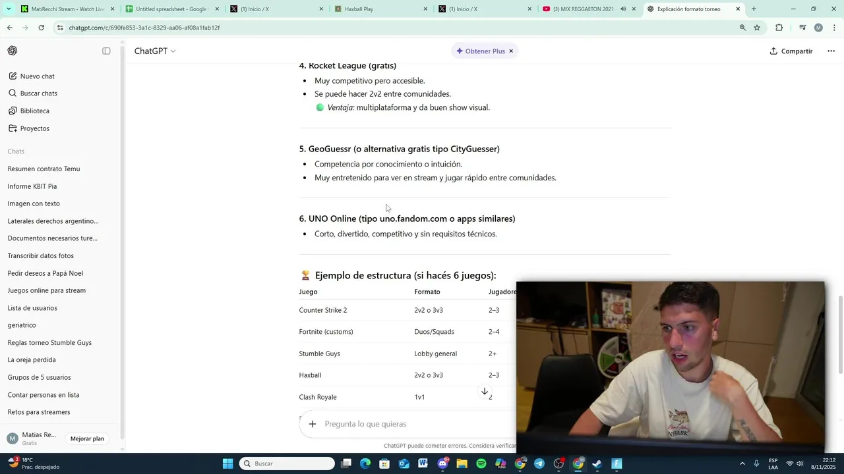This screenshot has height=474, width=844.
Task: Click the Obtener Plus button
Action: coord(481,51)
